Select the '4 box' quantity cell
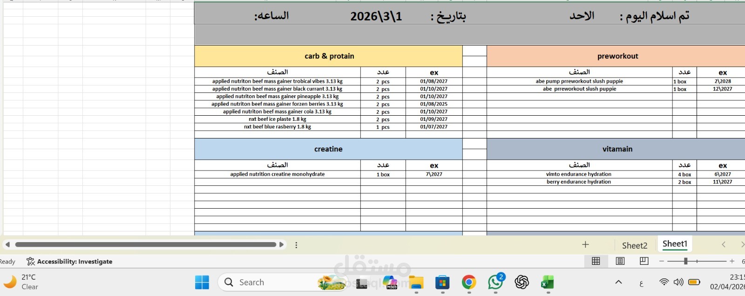Viewport: 745px width, 296px height. click(684, 174)
